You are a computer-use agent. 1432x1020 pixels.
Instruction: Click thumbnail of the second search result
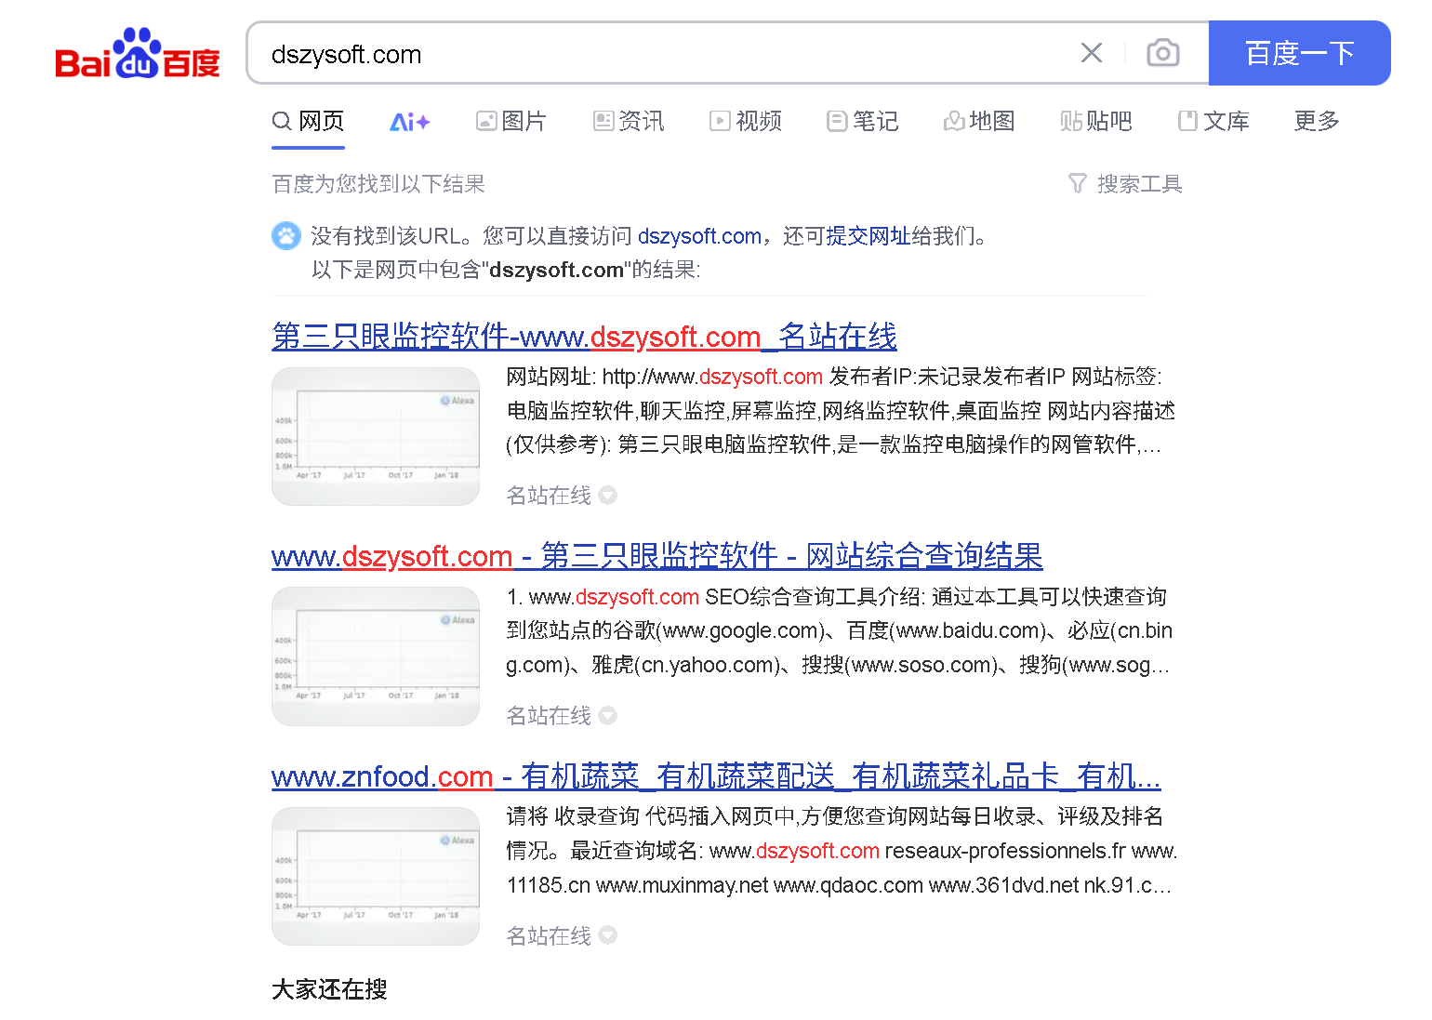click(x=376, y=656)
